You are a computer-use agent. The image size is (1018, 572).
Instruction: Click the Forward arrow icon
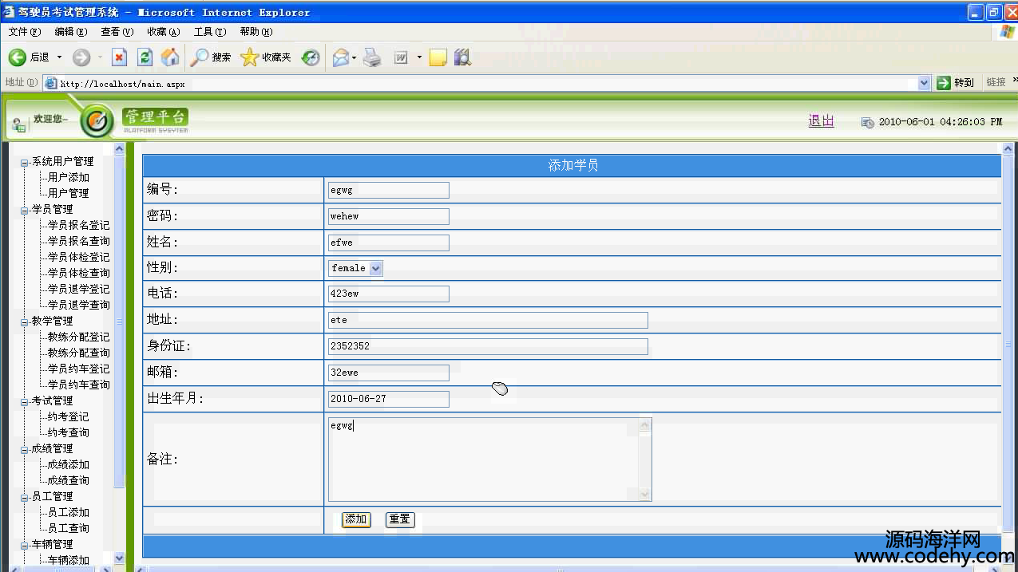pos(81,57)
